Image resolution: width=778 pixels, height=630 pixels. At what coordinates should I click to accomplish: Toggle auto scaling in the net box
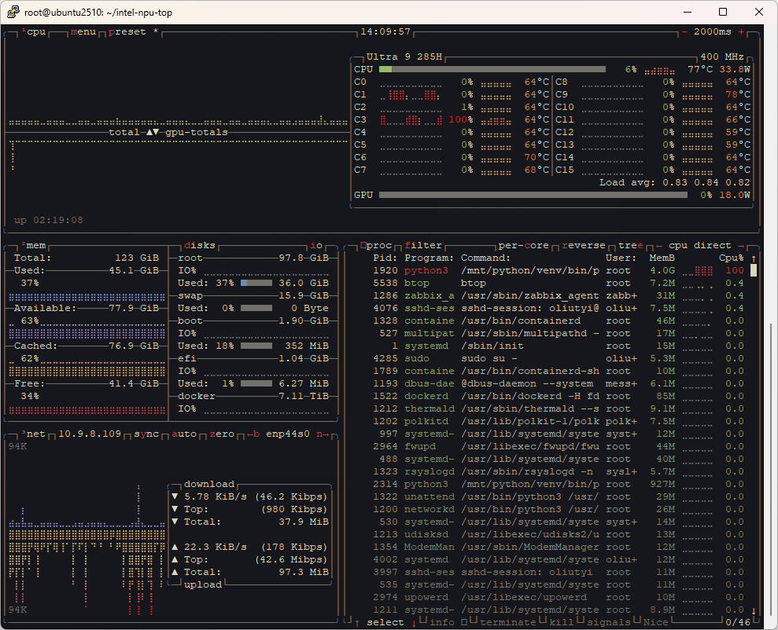coord(183,434)
